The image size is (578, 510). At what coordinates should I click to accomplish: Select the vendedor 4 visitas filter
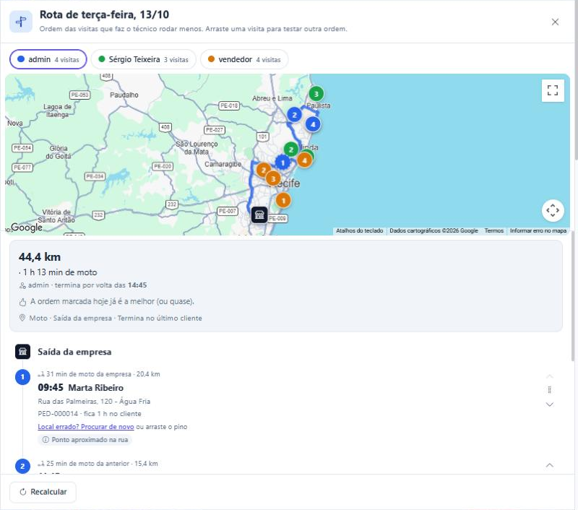(244, 59)
